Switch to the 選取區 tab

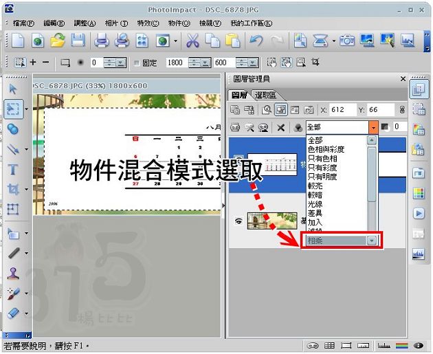pos(265,96)
